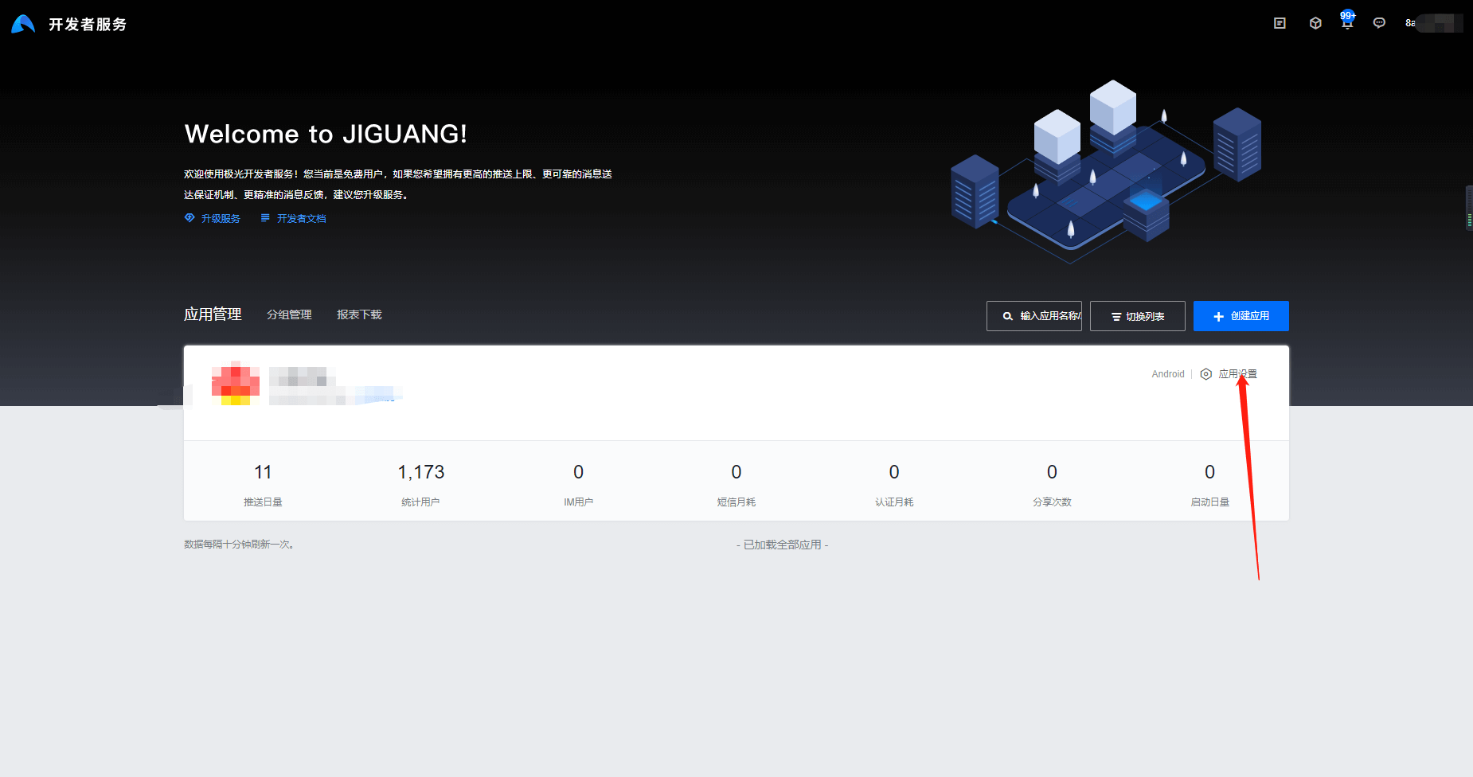
Task: Click the 短信月耗 label
Action: 736,502
